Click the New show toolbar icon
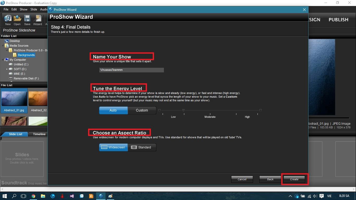 point(8,20)
